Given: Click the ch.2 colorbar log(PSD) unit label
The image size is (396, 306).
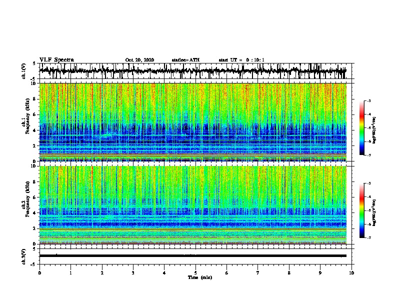Looking at the screenshot, I should (374, 212).
